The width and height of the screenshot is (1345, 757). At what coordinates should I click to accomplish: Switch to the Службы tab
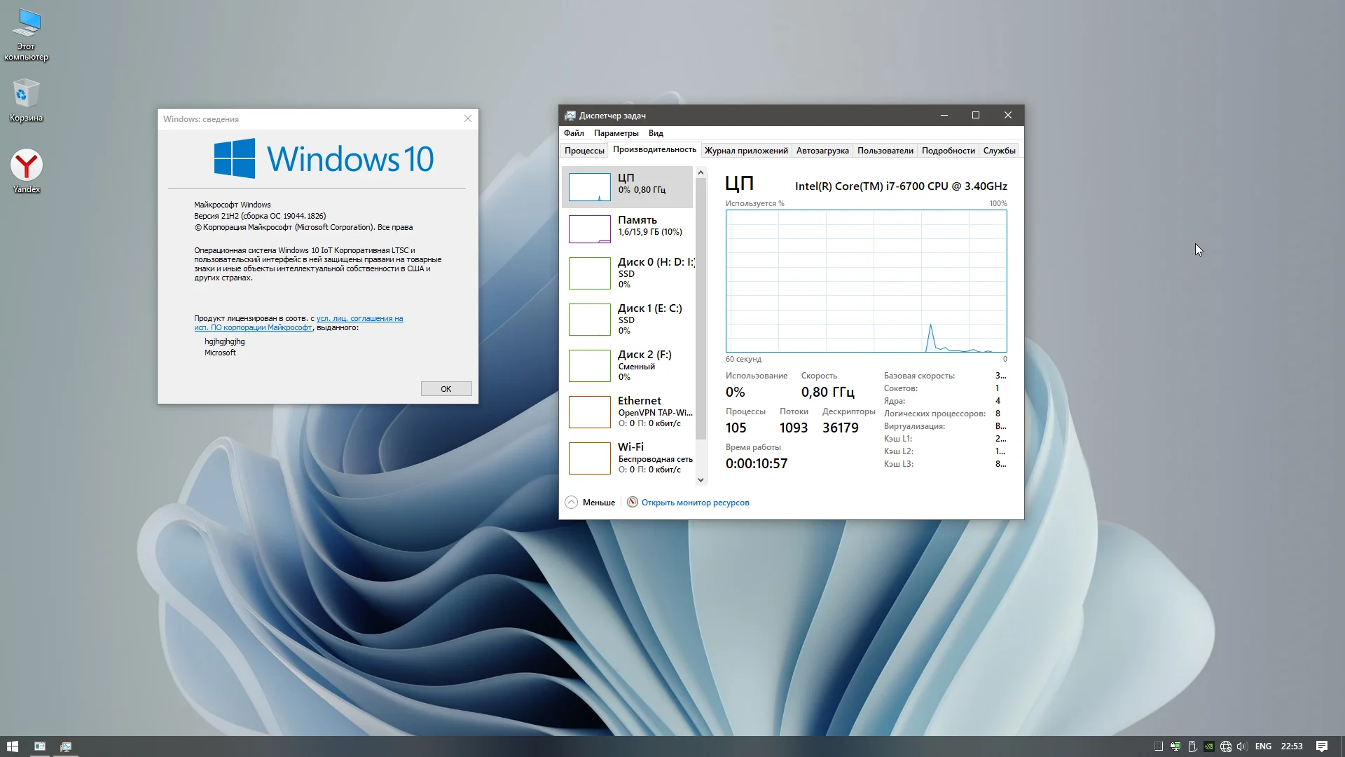click(x=998, y=151)
